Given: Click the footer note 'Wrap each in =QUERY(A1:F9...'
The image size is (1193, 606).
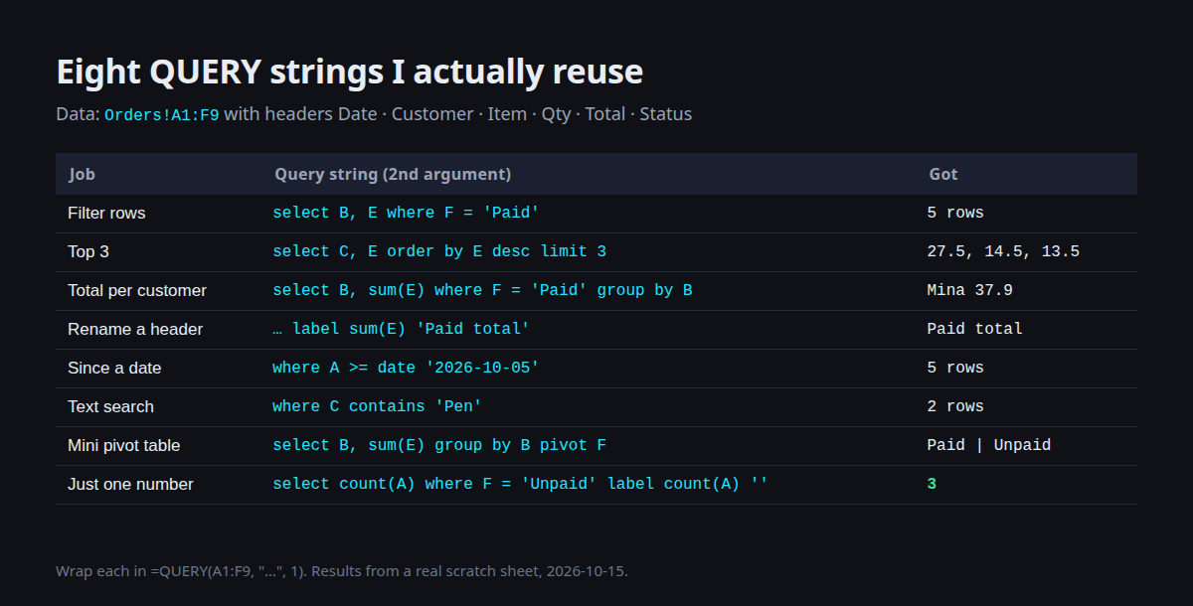Looking at the screenshot, I should pos(342,571).
